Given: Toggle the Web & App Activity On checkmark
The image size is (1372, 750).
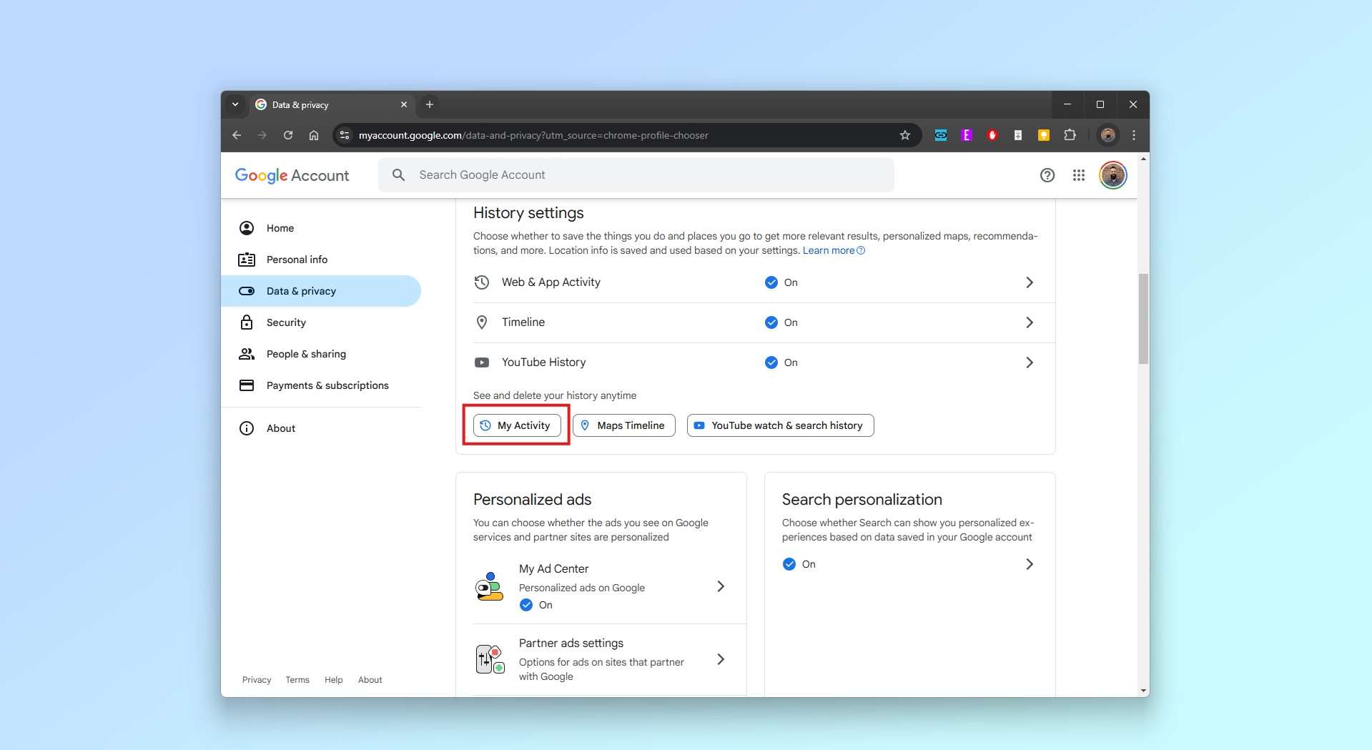Looking at the screenshot, I should click(771, 282).
